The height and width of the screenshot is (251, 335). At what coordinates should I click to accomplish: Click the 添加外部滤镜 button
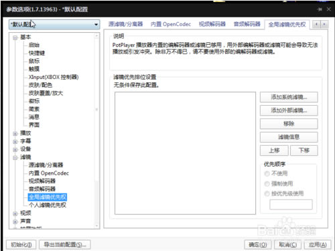pos(289,110)
